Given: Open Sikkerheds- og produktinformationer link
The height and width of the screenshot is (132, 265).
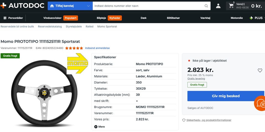Looking at the screenshot, I should tap(209, 120).
